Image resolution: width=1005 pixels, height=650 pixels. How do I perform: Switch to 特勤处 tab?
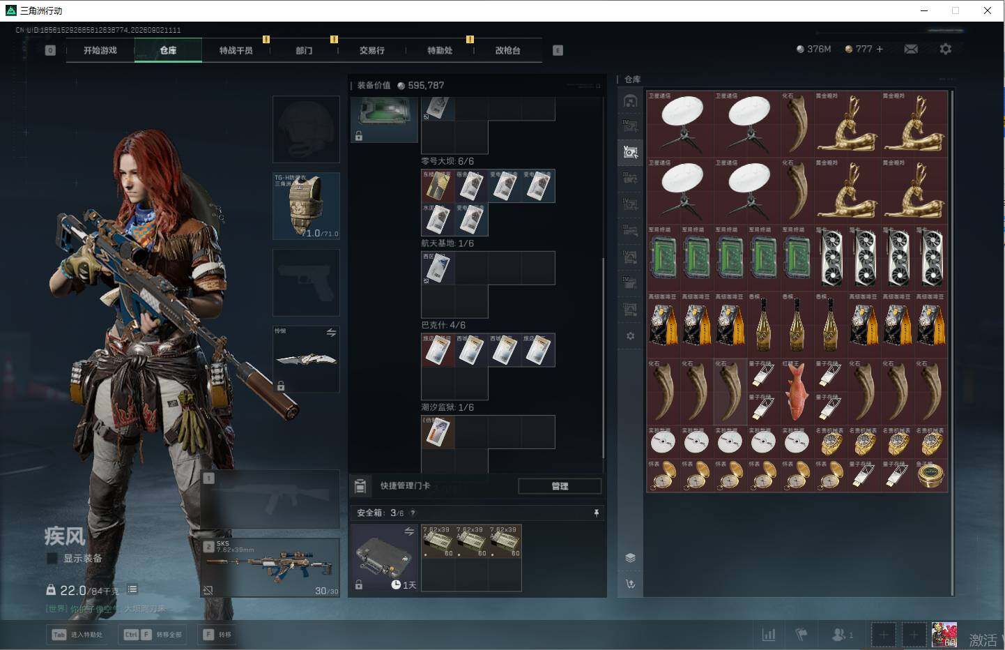pos(440,50)
